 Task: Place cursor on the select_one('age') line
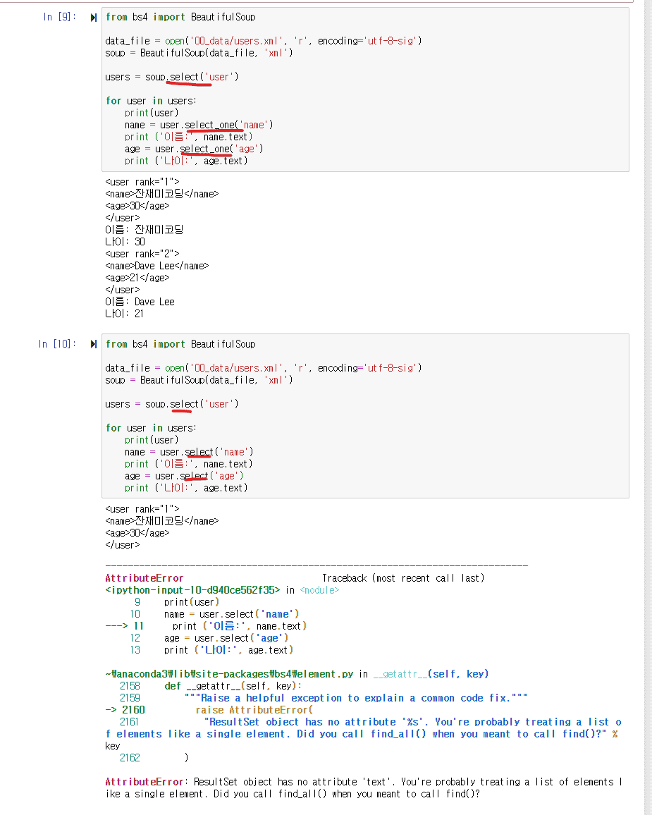(203, 149)
